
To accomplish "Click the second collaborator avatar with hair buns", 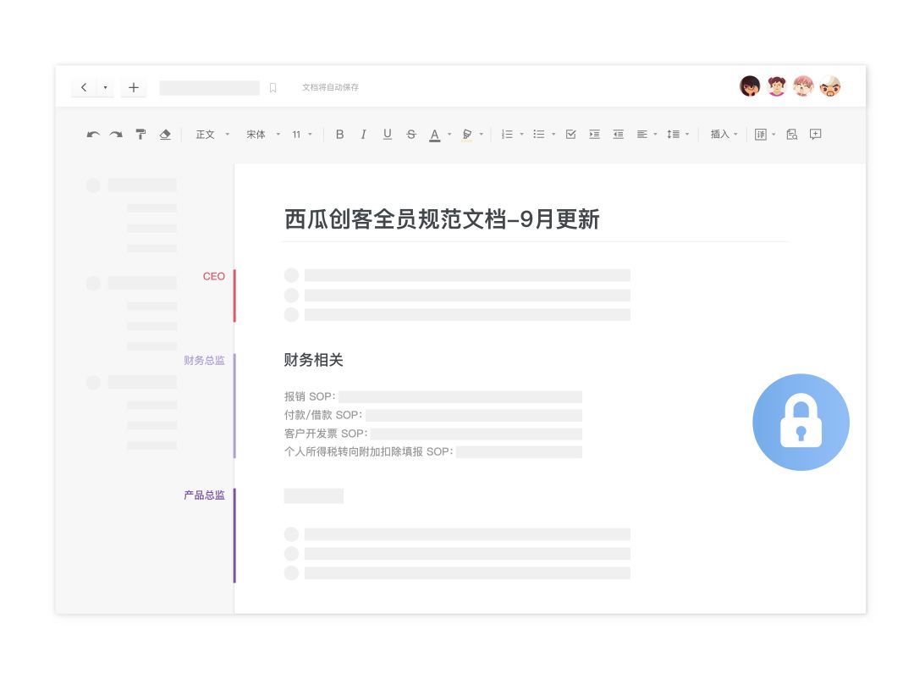I will coord(776,86).
